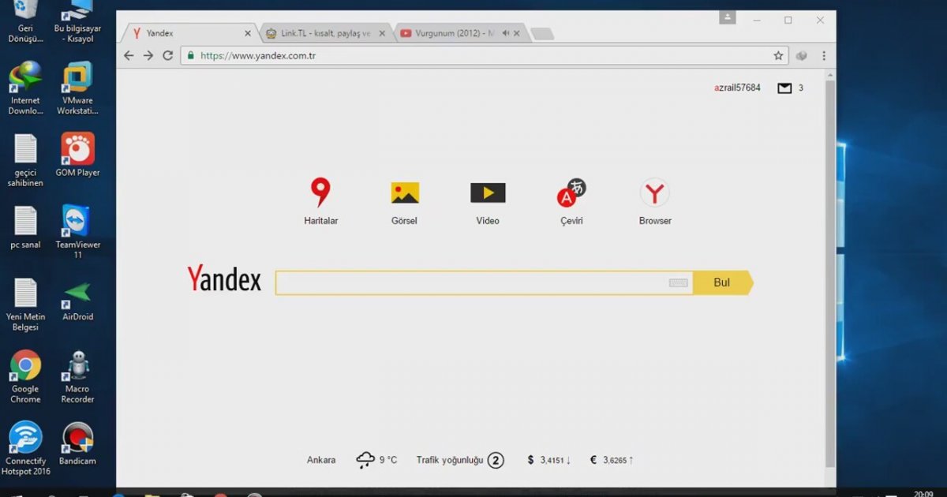Click the extension icon beside the star

802,56
